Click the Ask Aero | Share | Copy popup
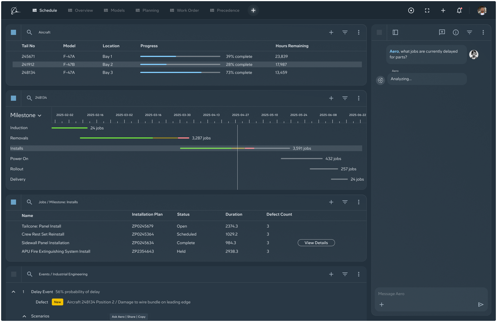 click(x=129, y=317)
